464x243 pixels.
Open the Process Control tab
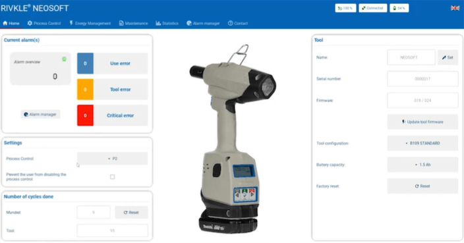(x=43, y=23)
